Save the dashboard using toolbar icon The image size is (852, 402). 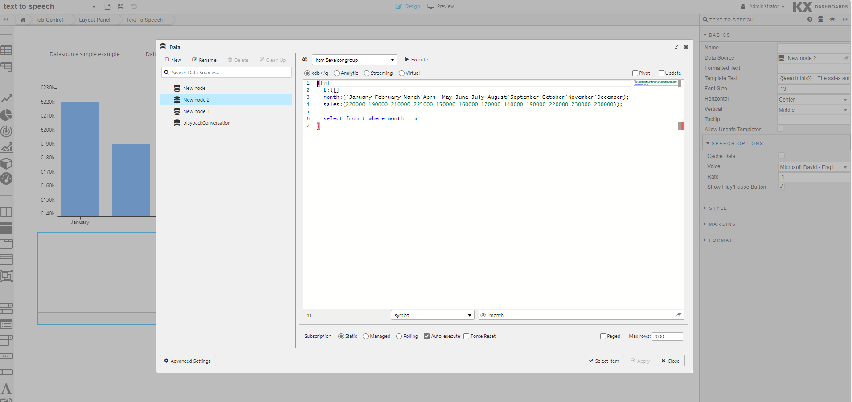coord(120,6)
